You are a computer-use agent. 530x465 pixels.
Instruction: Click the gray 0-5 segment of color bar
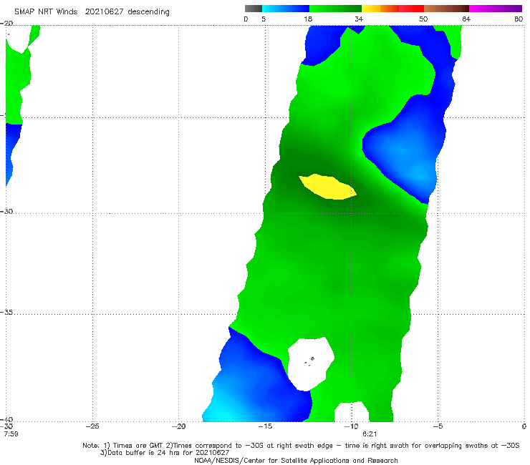click(x=253, y=9)
